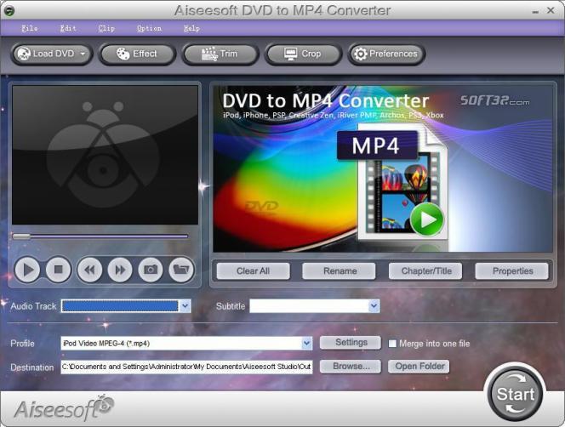Open Preferences from the toolbar

tap(386, 54)
